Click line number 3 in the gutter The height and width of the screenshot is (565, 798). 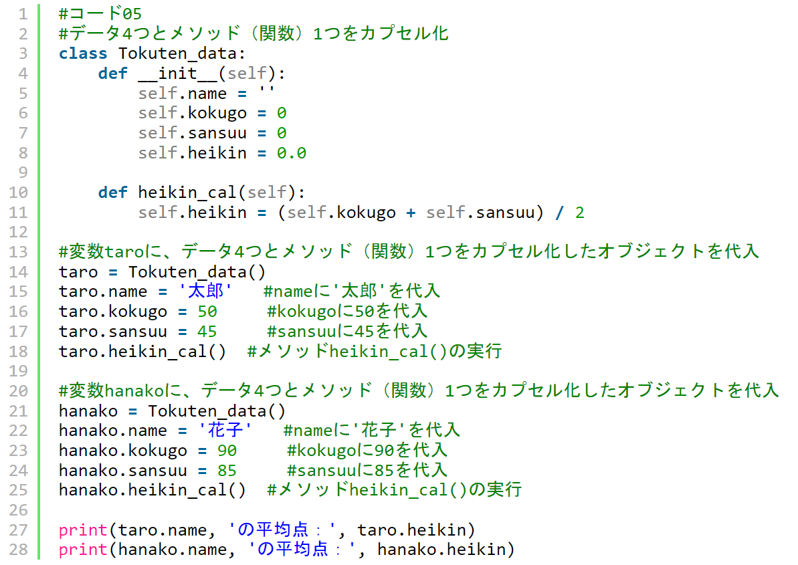(x=23, y=53)
